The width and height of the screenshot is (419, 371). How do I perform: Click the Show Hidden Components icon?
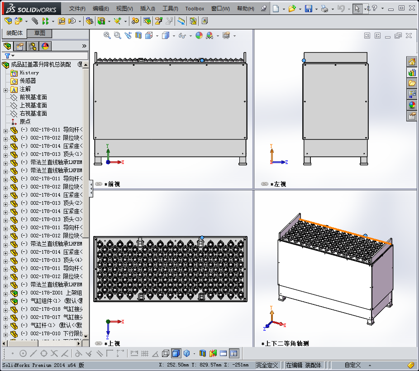[x=90, y=21]
